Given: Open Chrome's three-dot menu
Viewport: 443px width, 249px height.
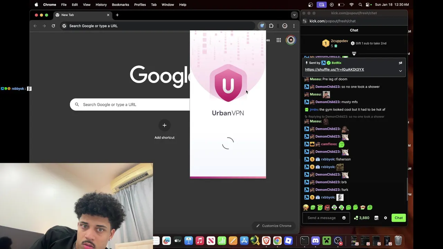Looking at the screenshot, I should click(294, 26).
